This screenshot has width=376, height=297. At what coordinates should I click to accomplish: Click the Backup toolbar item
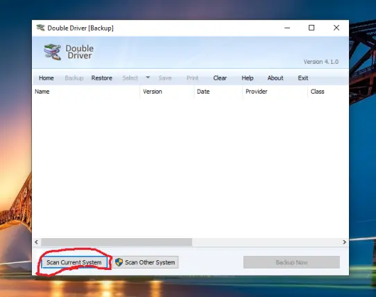pos(74,78)
